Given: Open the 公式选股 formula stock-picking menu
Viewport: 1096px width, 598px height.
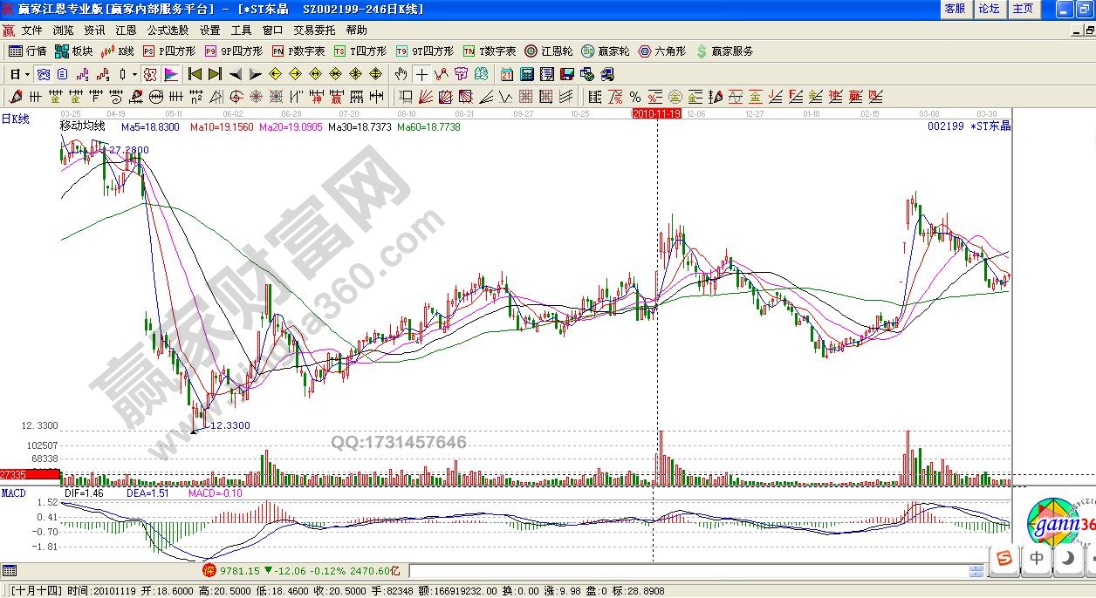Looking at the screenshot, I should [x=168, y=30].
